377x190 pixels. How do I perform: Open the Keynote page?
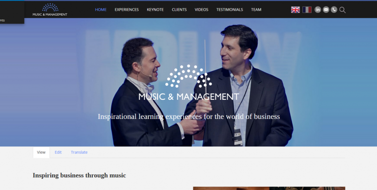click(x=155, y=10)
